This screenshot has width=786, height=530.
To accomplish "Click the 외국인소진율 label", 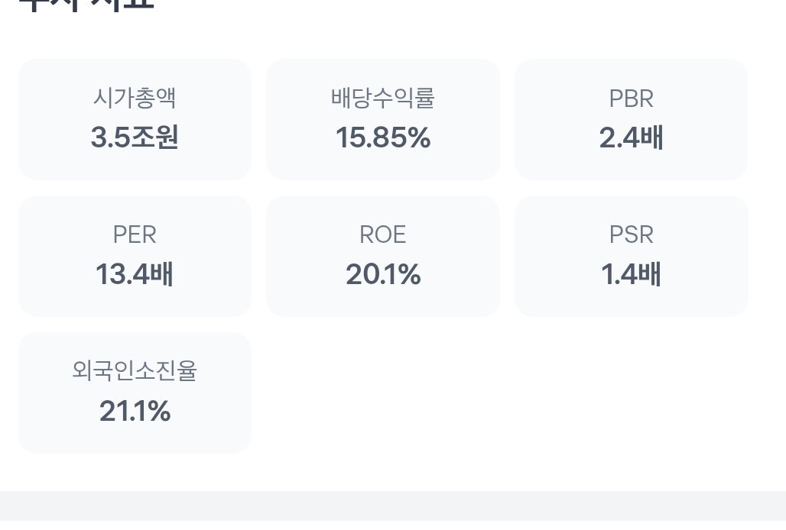I will click(135, 372).
